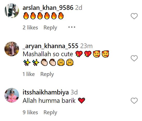Open more options dots on arslan_khan_9586's comment

72,27
